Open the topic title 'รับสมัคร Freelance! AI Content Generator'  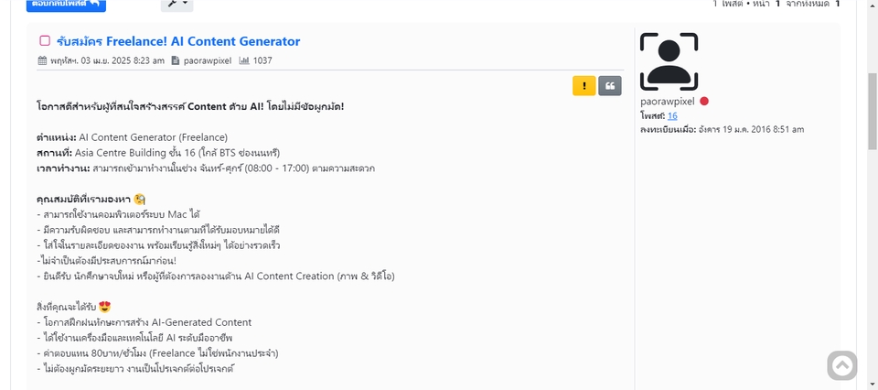(177, 41)
